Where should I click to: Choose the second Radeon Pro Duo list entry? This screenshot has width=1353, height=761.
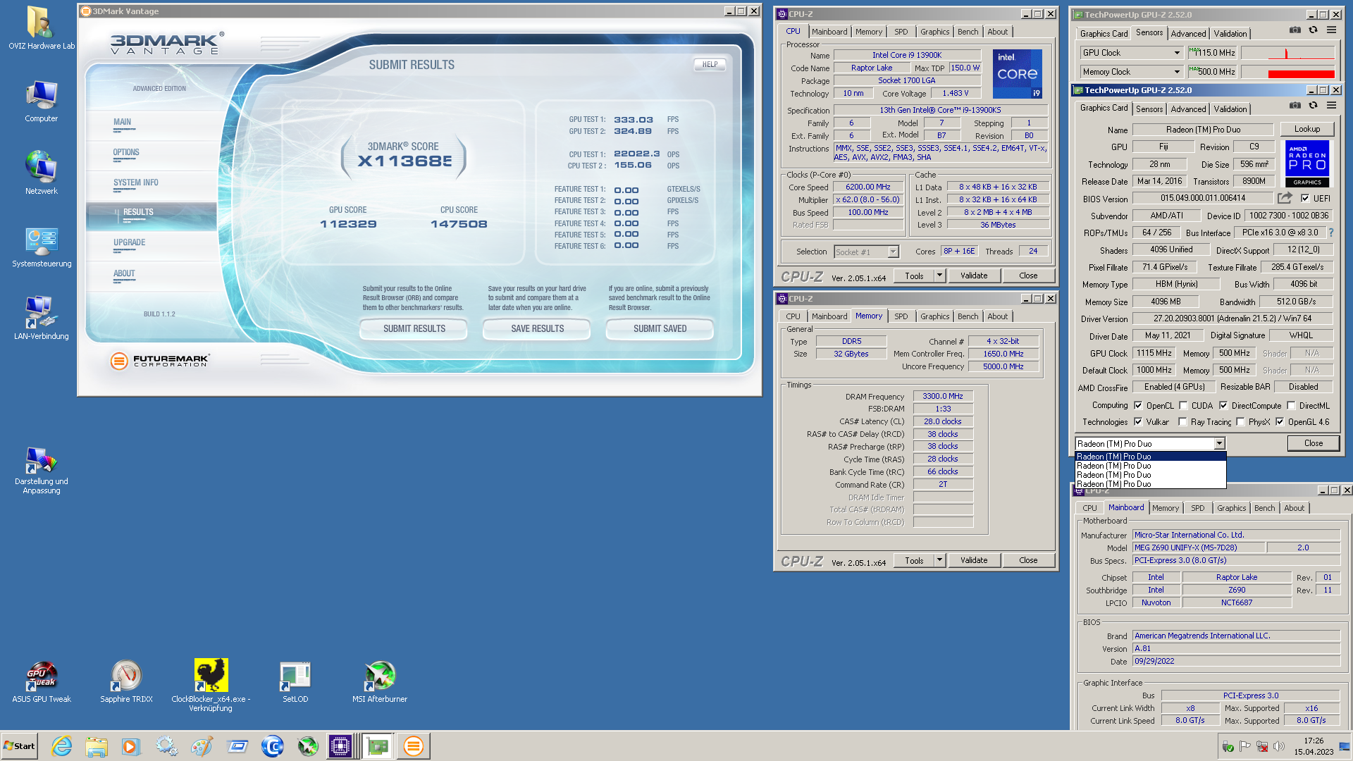click(1150, 466)
